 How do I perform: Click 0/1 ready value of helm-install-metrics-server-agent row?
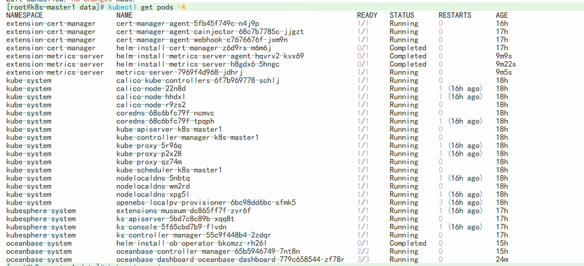(x=363, y=56)
